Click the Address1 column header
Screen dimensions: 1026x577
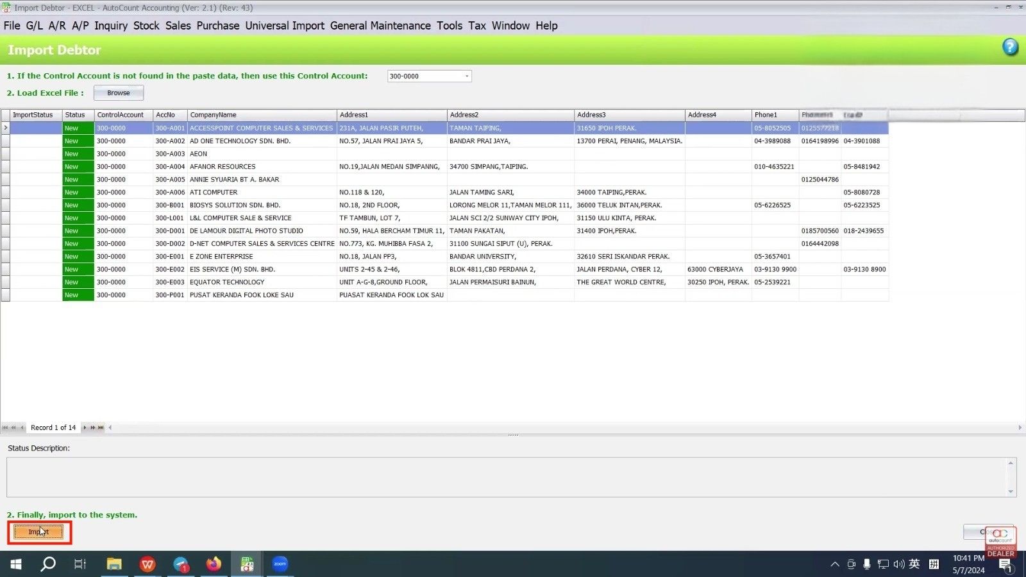tap(392, 115)
